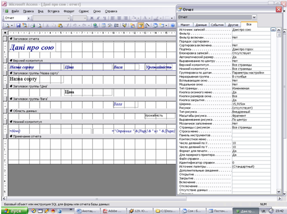Click the Ширина value field 15,915см
This screenshot has height=214, width=287.
(251, 104)
